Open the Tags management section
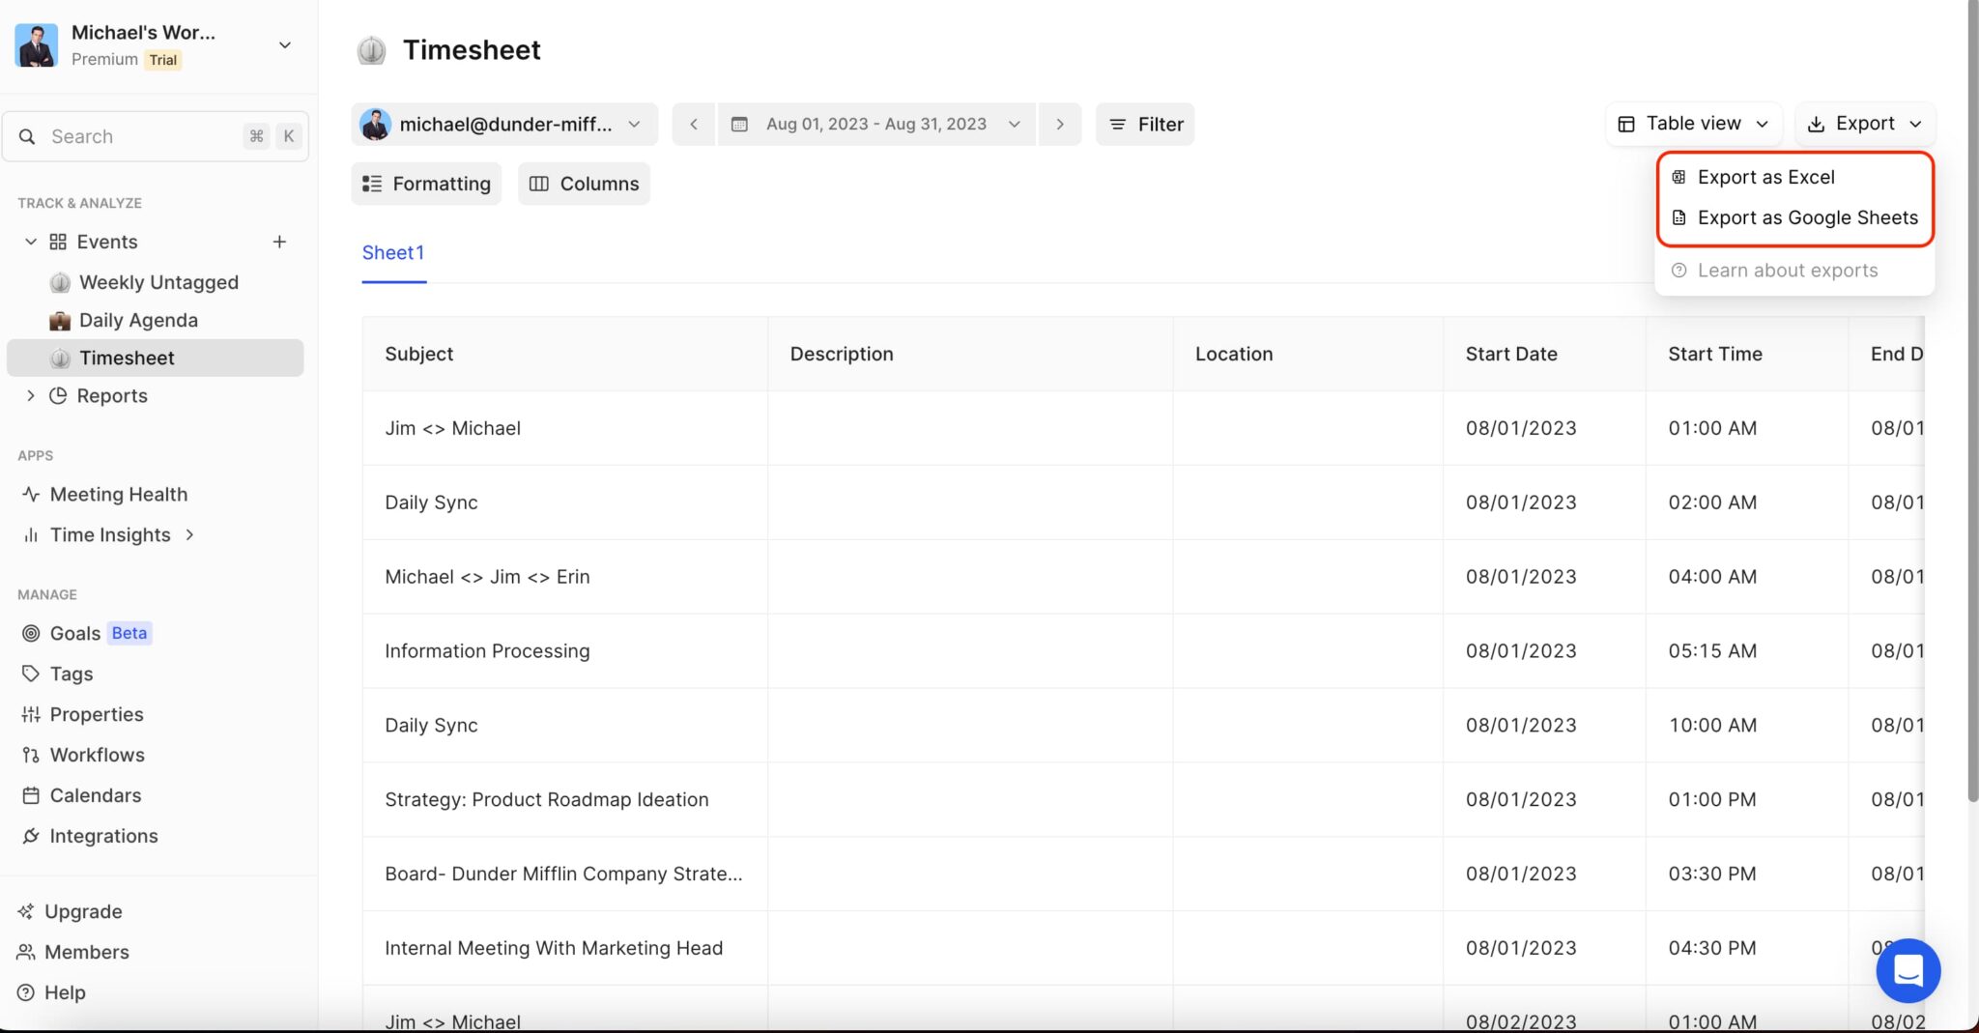The width and height of the screenshot is (1979, 1033). (x=71, y=674)
